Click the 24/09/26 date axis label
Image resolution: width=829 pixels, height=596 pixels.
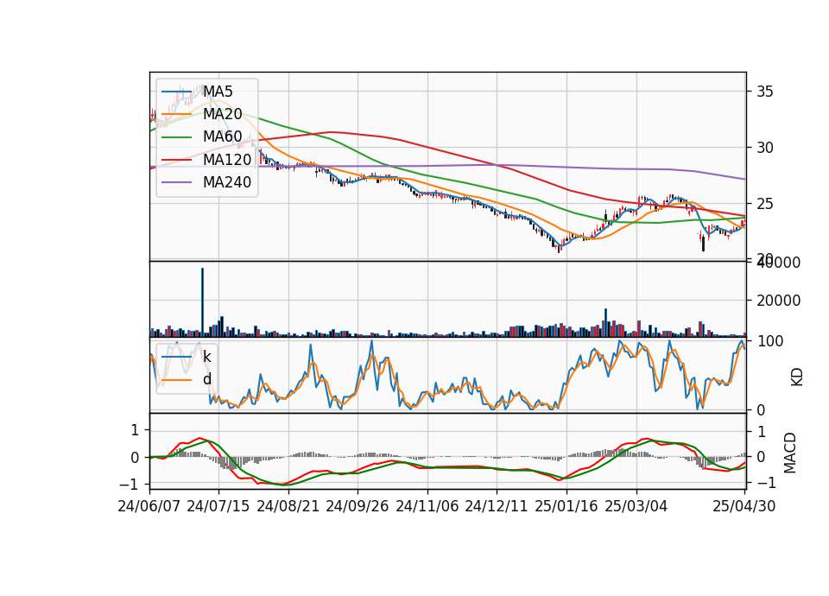pos(358,506)
